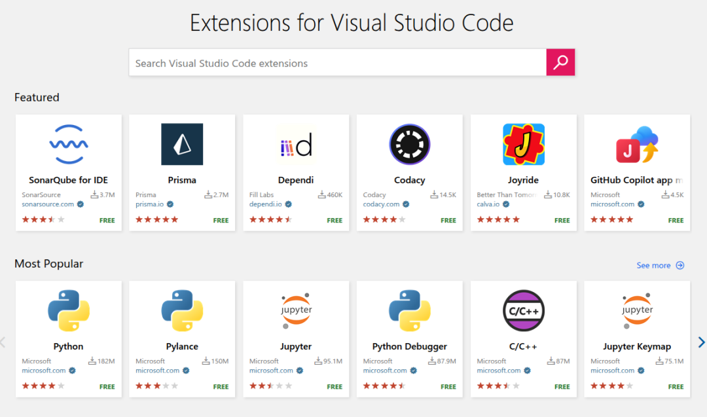The height and width of the screenshot is (417, 707).
Task: Open the Prisma triangle logo
Action: 182,144
